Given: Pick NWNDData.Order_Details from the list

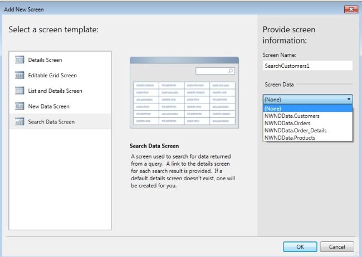Looking at the screenshot, I should tap(308, 130).
